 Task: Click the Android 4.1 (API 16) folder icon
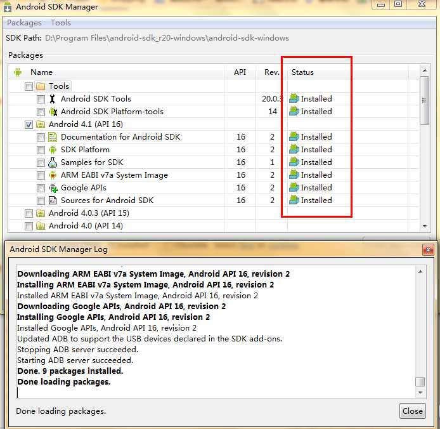click(x=41, y=124)
